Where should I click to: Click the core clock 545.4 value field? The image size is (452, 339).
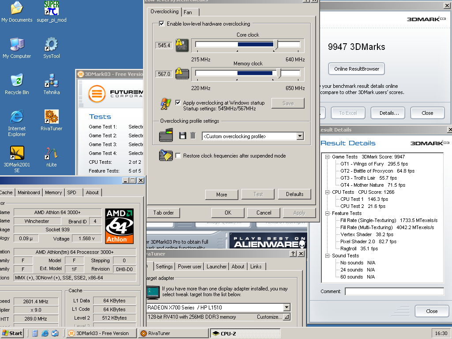click(164, 45)
